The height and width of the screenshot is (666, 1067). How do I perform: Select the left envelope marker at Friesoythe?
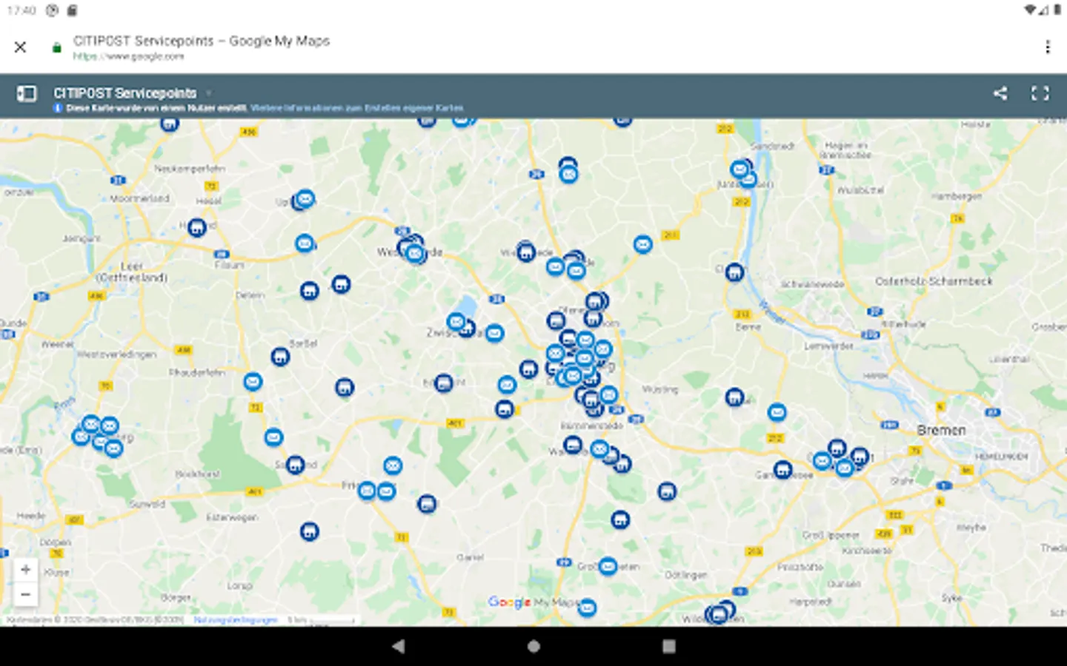[x=367, y=491]
